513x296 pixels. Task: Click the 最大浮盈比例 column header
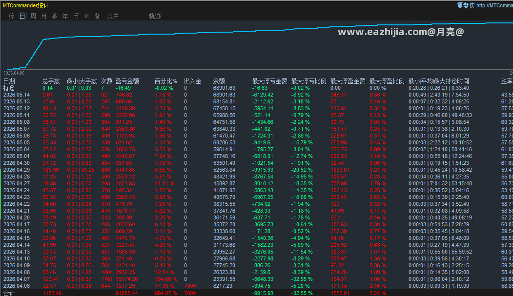coord(387,81)
